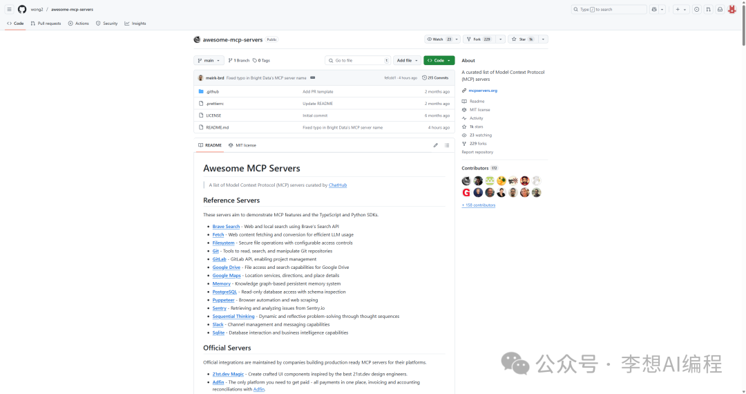Click the + 158 contributors link
Screen dimensions: 746x394
point(478,205)
